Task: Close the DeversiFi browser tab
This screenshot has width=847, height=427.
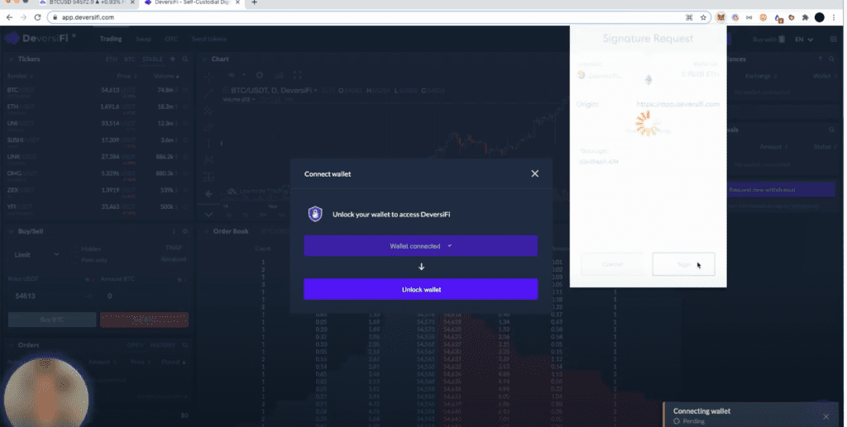Action: coord(237,2)
